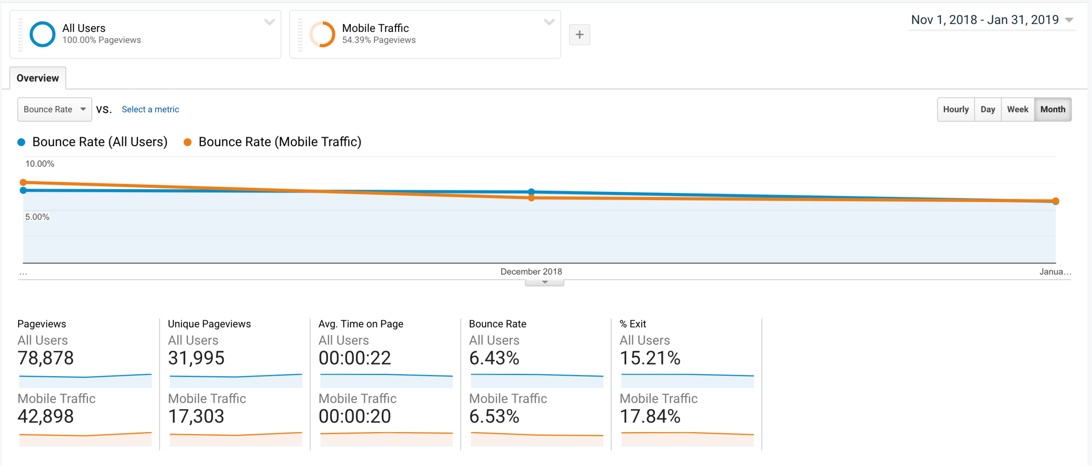The image size is (1092, 466).
Task: Click the Unique Pageviews metric heading
Action: (209, 324)
